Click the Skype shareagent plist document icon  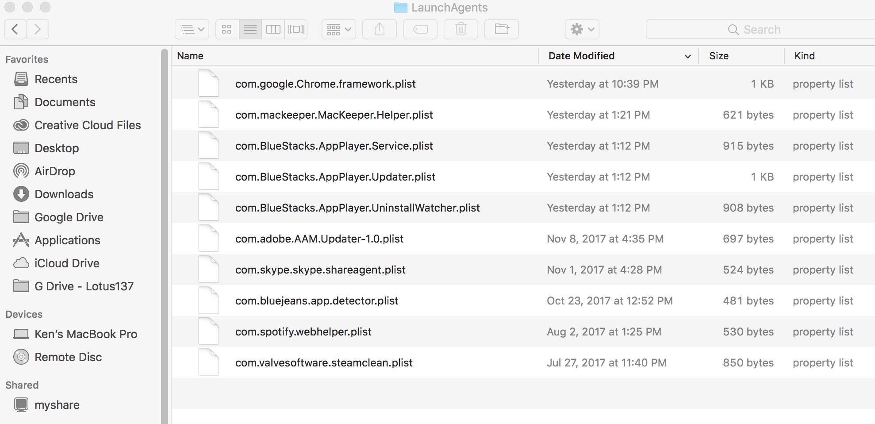(x=209, y=269)
